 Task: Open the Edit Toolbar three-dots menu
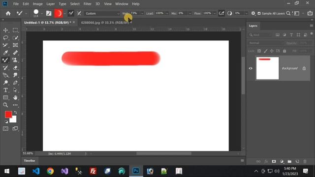[15, 105]
